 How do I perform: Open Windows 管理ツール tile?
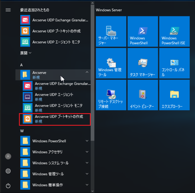pos(111,63)
